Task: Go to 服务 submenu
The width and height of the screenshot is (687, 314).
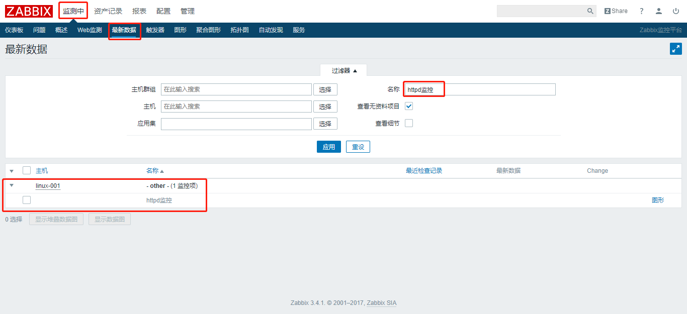Action: point(299,30)
